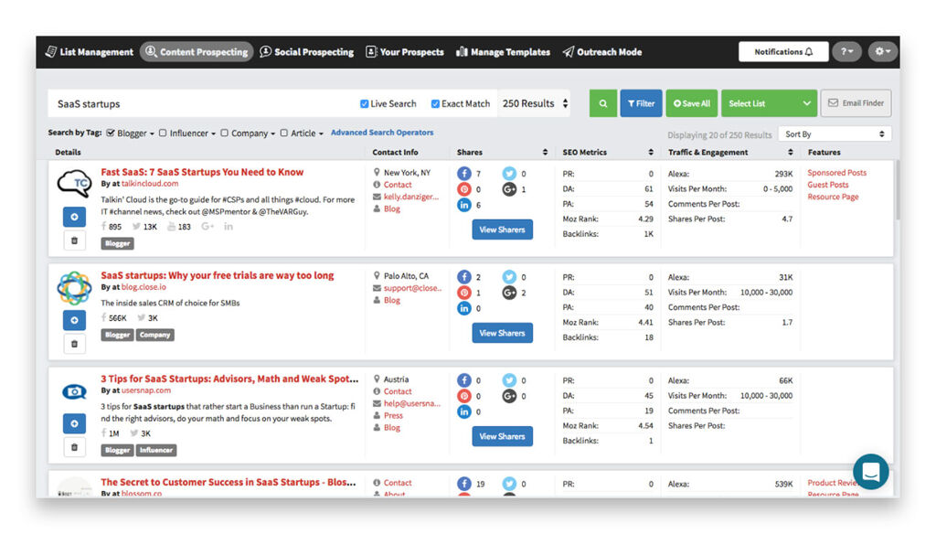Open the blue Filter button
Viewport: 936px width, 534px height.
click(641, 103)
